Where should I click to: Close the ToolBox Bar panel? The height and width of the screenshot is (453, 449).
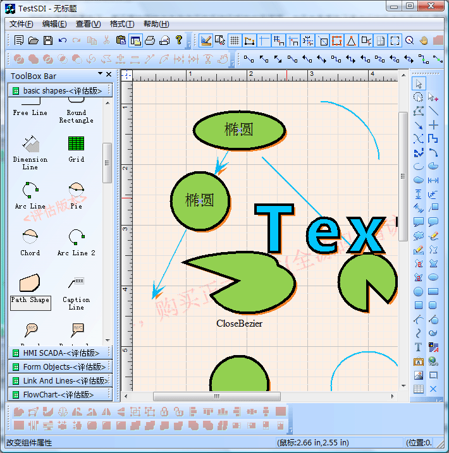click(109, 75)
